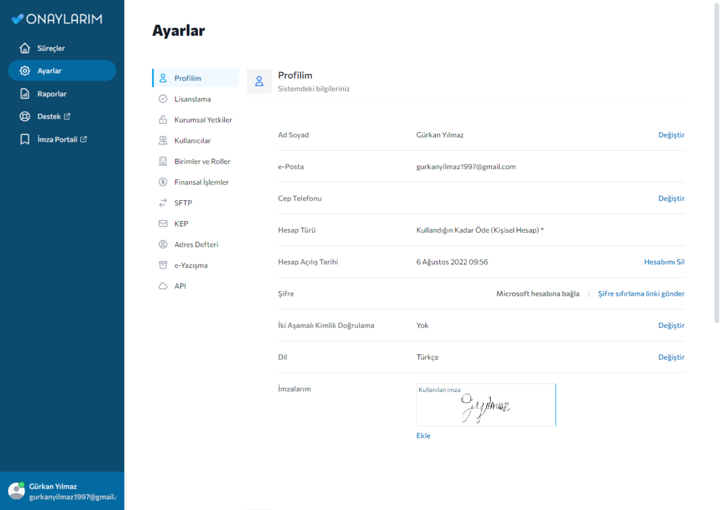Viewport: 722px width, 510px height.
Task: Open the Kullanıcılar settings section
Action: 192,141
